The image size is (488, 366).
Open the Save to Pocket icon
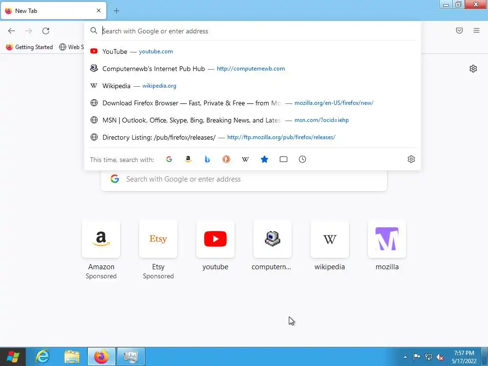coord(459,30)
